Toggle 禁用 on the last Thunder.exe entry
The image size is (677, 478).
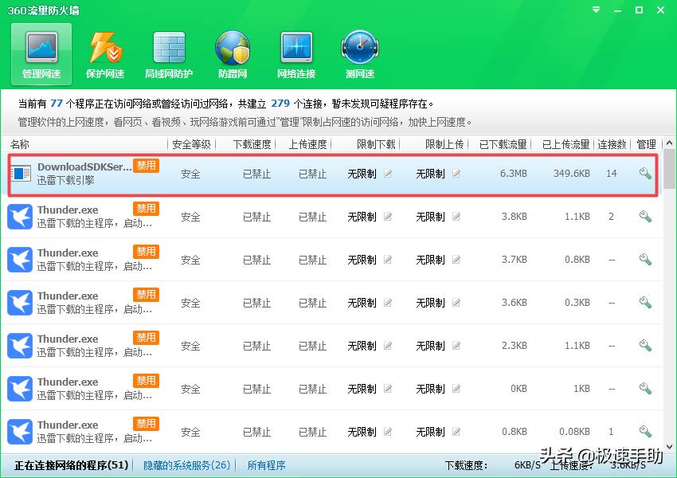click(x=146, y=423)
